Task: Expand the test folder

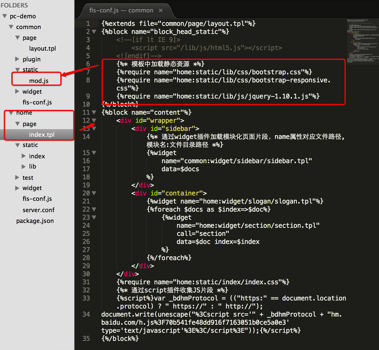Action: 17,177
